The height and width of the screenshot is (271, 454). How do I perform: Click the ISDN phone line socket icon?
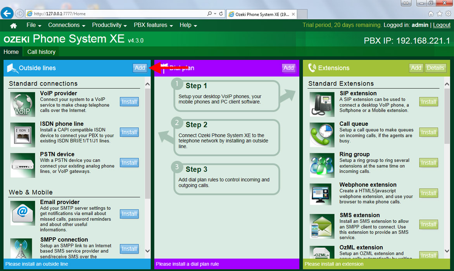click(x=22, y=135)
